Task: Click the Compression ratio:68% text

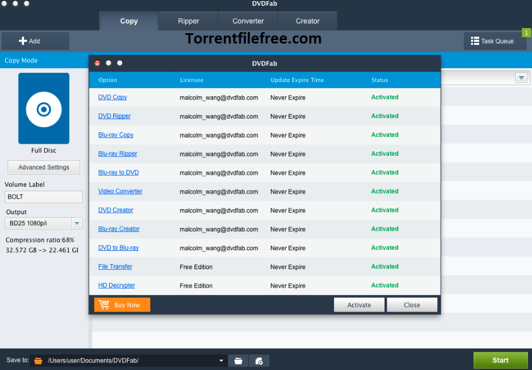Action: tap(40, 240)
